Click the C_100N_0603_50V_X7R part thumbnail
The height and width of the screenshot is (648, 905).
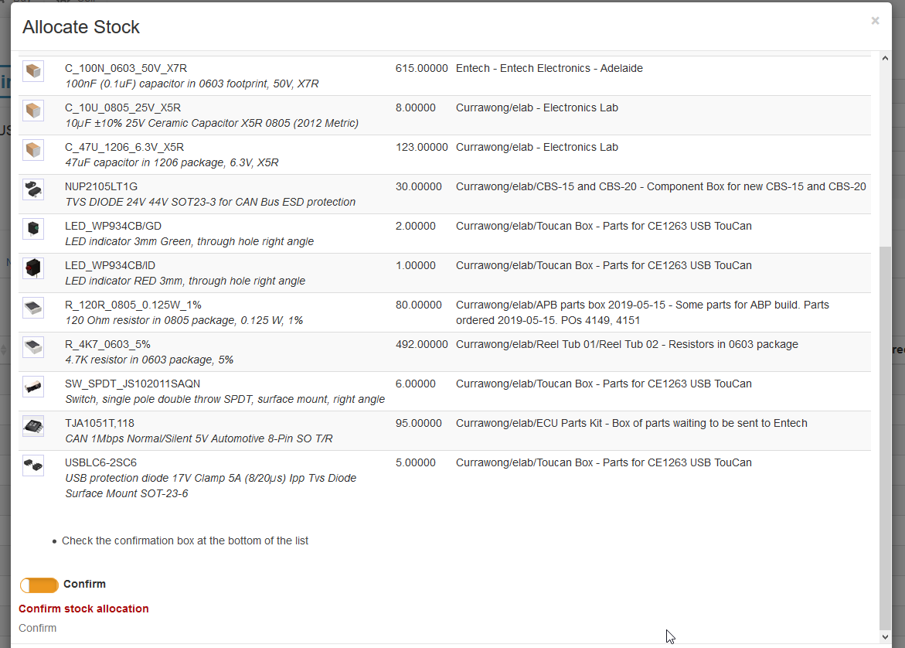pos(32,70)
